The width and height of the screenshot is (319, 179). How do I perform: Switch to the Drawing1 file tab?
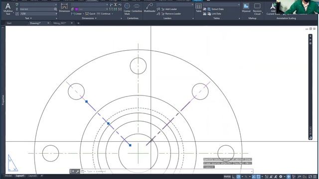(x=35, y=23)
